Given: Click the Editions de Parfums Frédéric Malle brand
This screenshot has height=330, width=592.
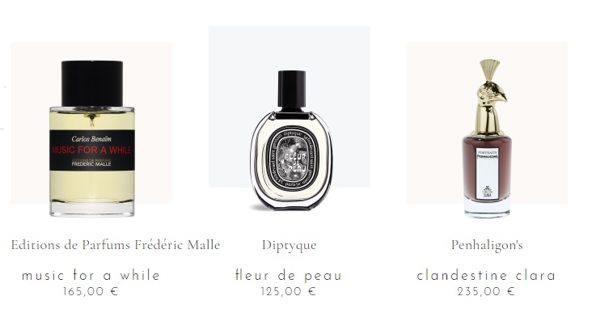Looking at the screenshot, I should (x=116, y=245).
